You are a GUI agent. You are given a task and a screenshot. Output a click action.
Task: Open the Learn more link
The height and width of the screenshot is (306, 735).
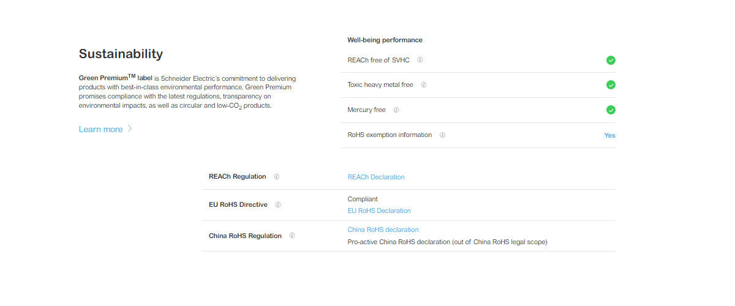pos(101,130)
